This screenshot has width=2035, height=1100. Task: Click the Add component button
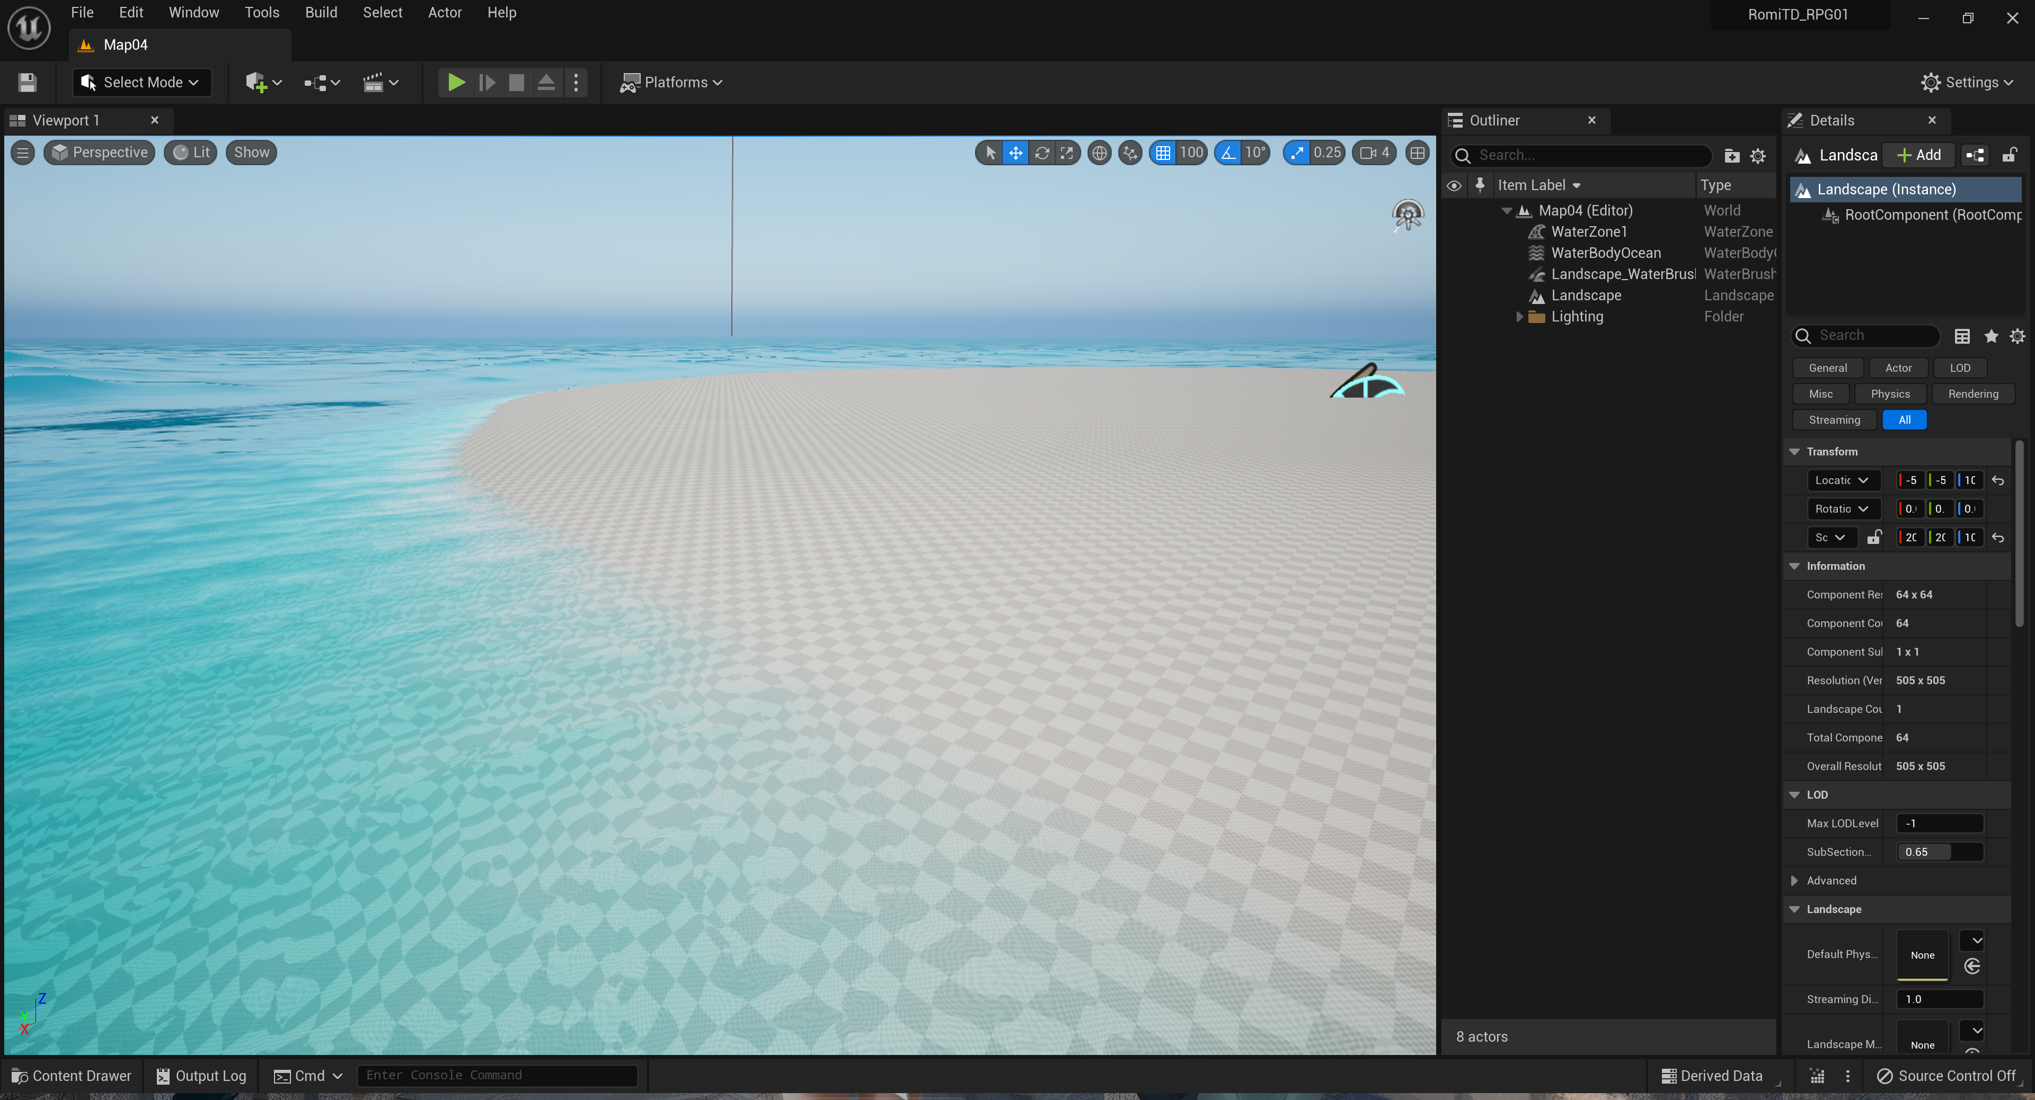[x=1919, y=155]
